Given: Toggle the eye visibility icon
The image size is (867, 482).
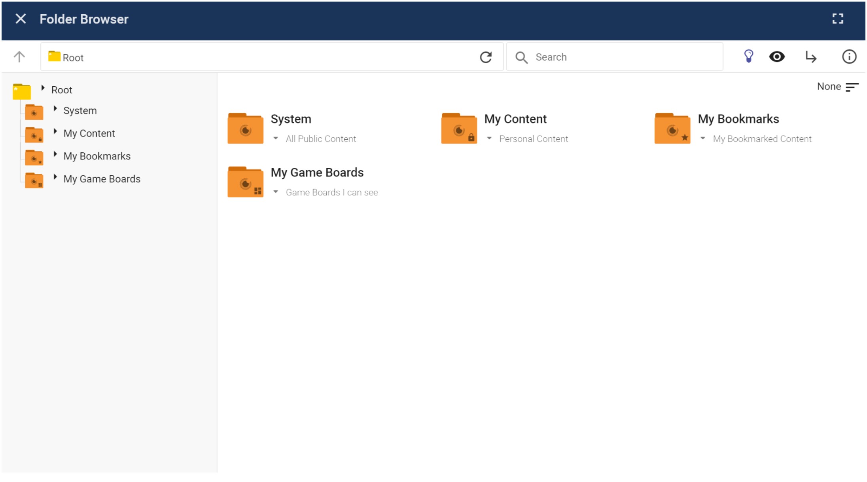Looking at the screenshot, I should (x=777, y=57).
